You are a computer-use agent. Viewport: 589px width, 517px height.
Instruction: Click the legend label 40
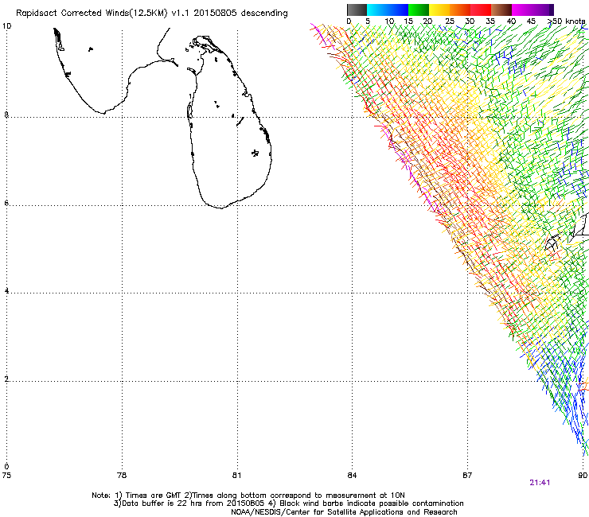[511, 21]
